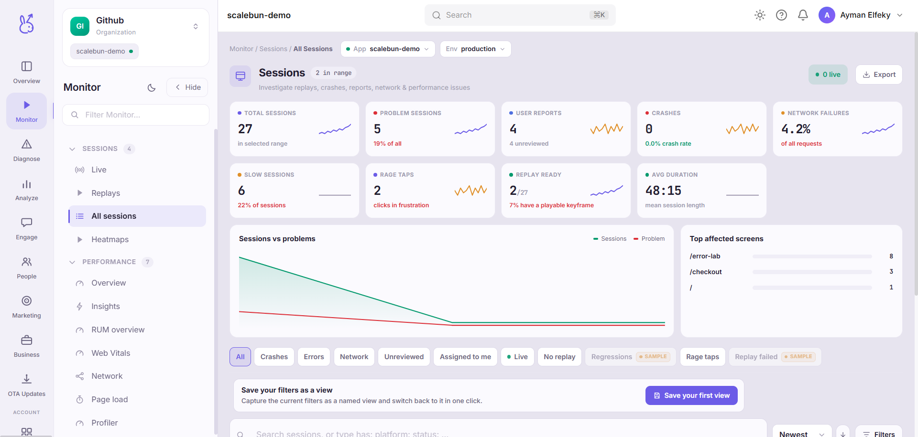Open the Live sessions item
Viewport: 918px width, 437px height.
(137, 170)
